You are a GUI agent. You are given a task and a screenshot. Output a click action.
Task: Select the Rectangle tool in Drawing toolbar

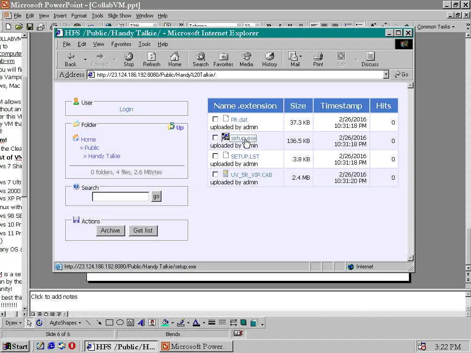click(x=109, y=323)
